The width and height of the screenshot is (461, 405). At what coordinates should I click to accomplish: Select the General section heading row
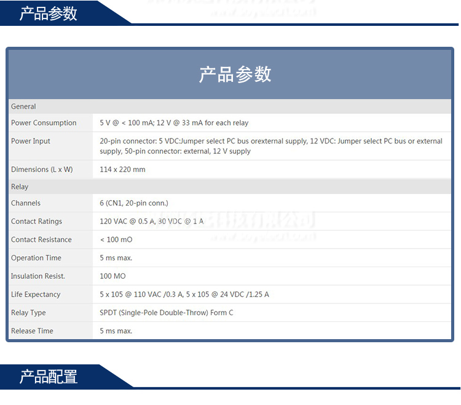(x=24, y=106)
